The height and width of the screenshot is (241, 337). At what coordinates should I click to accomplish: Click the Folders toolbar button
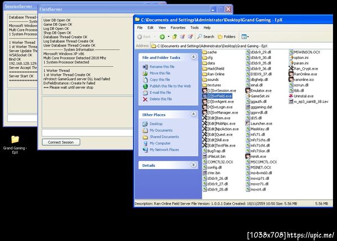click(226, 37)
